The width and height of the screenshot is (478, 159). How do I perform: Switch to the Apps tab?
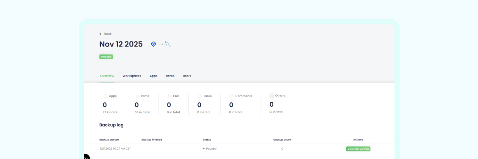click(153, 76)
